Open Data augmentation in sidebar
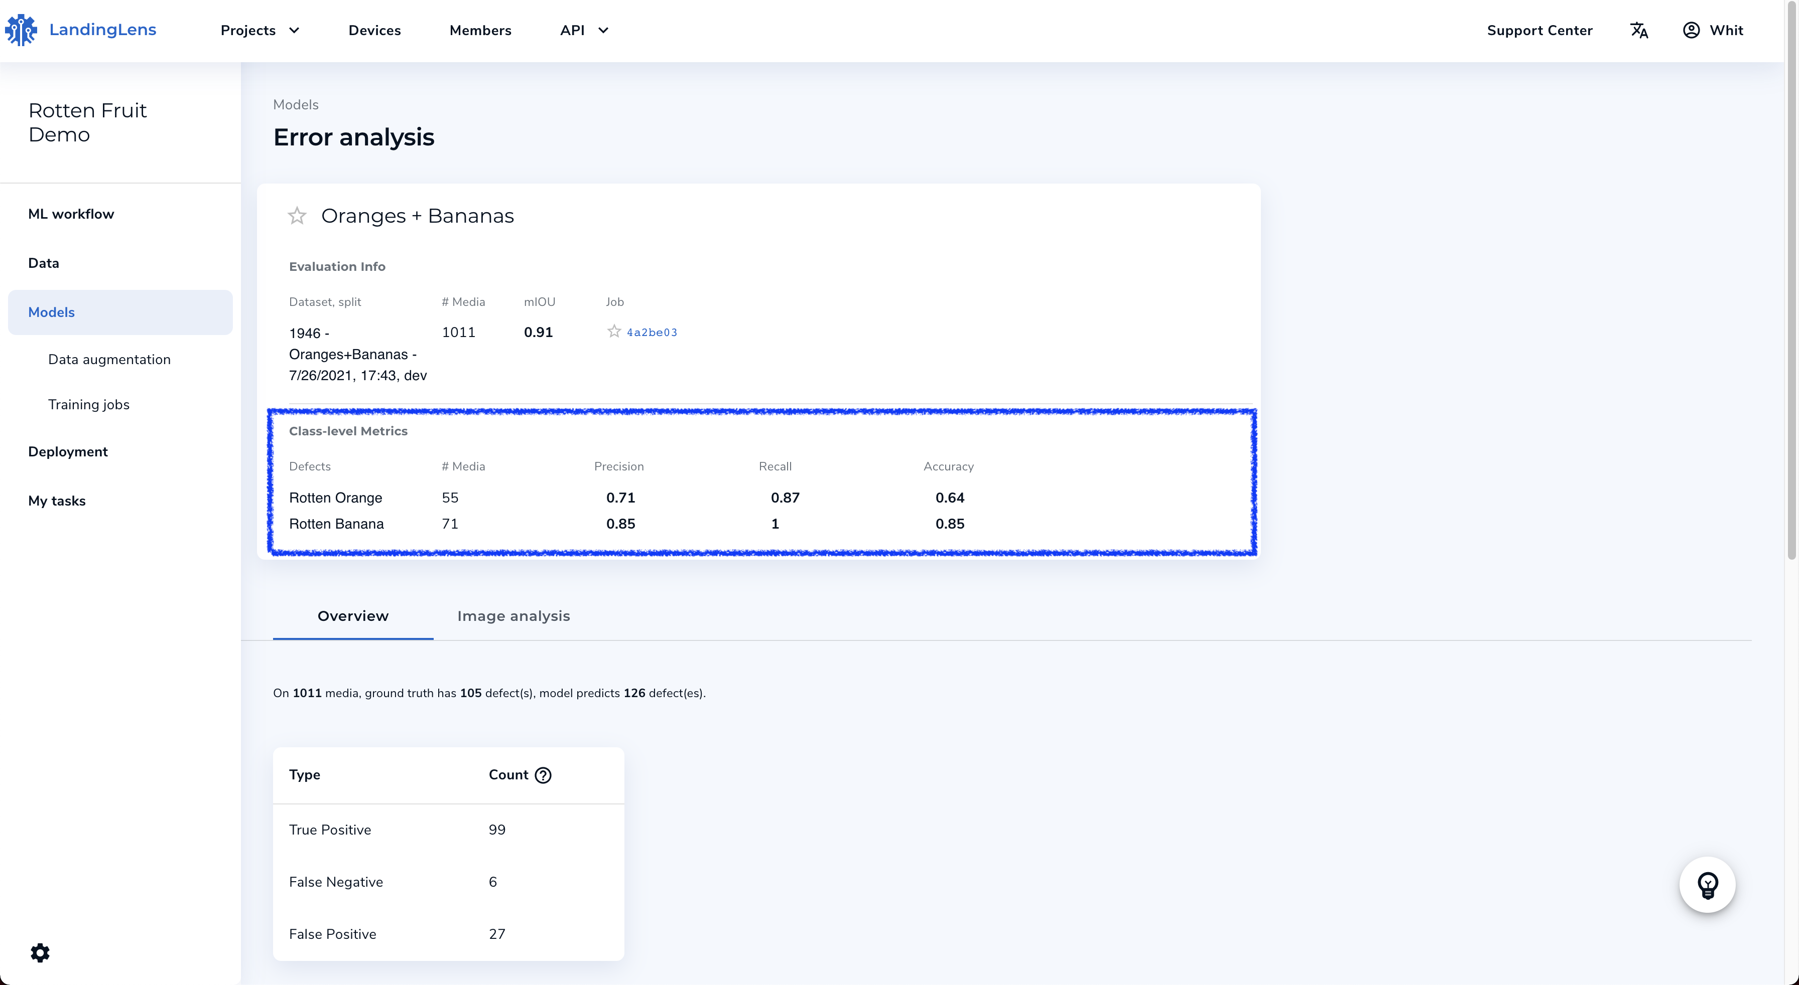This screenshot has width=1799, height=985. [x=109, y=359]
